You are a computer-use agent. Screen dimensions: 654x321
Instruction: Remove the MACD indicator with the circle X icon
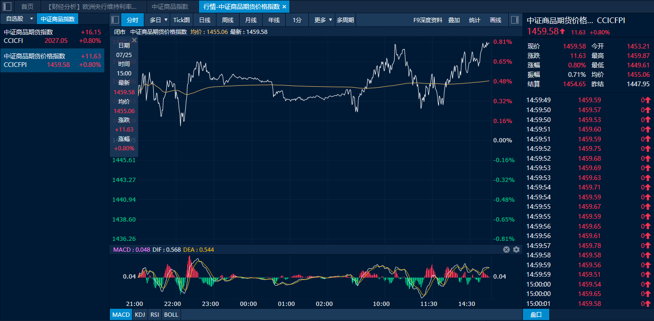coord(506,249)
